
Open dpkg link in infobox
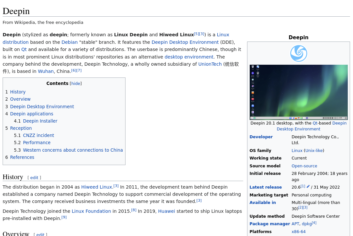[x=307, y=224]
